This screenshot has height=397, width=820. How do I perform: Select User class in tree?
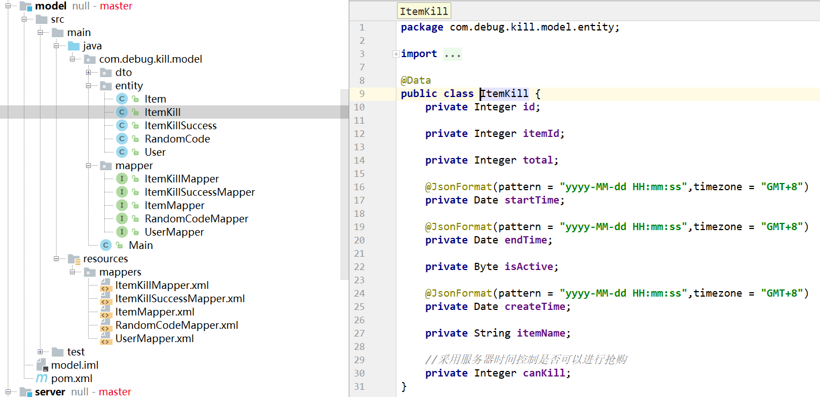click(155, 152)
